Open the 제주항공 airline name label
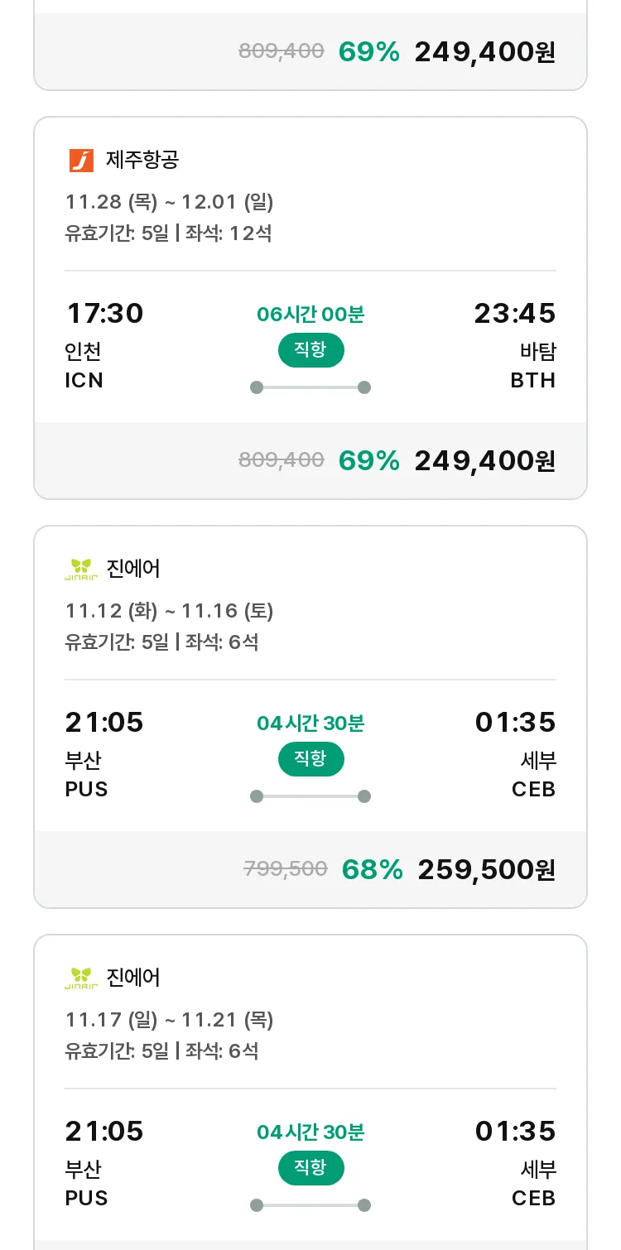Viewport: 621px width, 1250px height. [142, 159]
